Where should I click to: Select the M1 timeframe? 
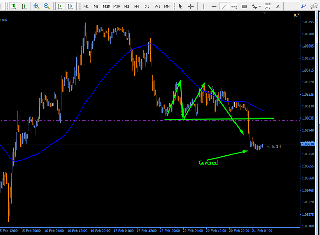[86, 7]
